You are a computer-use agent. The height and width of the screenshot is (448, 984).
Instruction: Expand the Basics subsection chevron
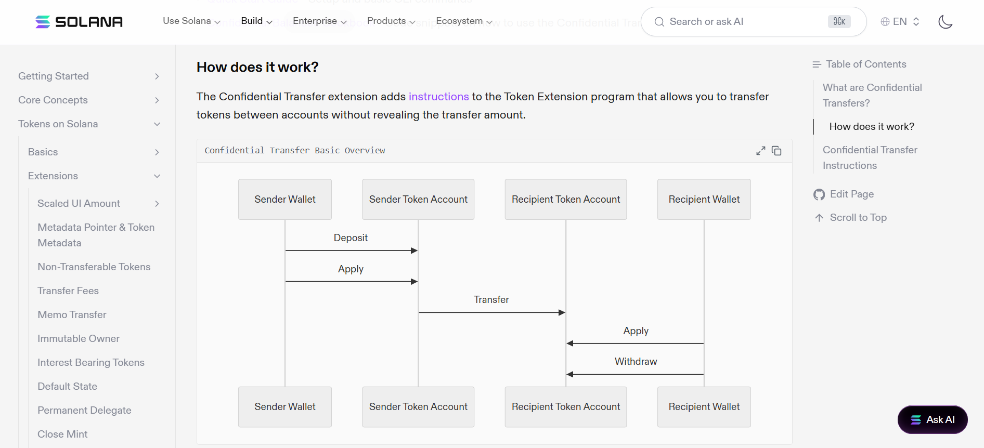pyautogui.click(x=157, y=152)
